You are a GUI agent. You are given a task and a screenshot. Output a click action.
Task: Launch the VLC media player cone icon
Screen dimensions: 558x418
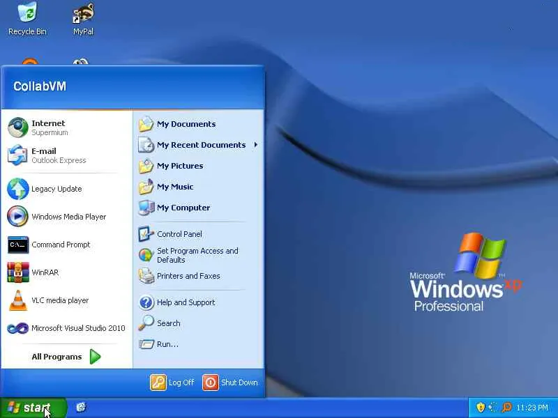tap(18, 300)
